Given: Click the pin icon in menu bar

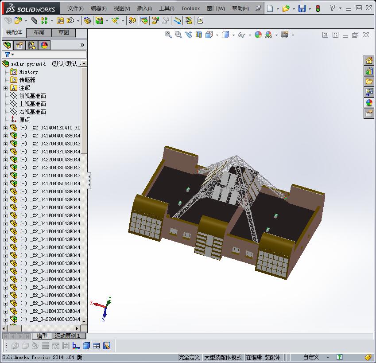Looking at the screenshot, I should pyautogui.click(x=258, y=8).
